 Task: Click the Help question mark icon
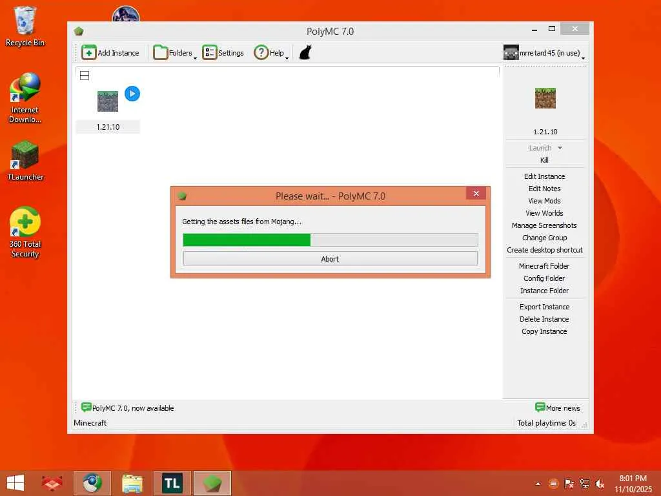coord(261,53)
